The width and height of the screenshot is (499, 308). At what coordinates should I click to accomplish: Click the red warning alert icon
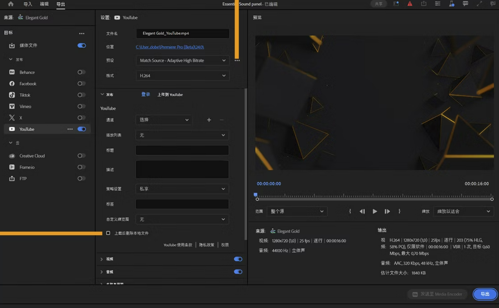pyautogui.click(x=410, y=4)
